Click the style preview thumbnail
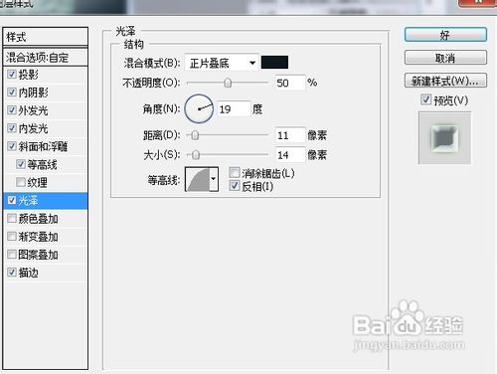 (x=444, y=138)
